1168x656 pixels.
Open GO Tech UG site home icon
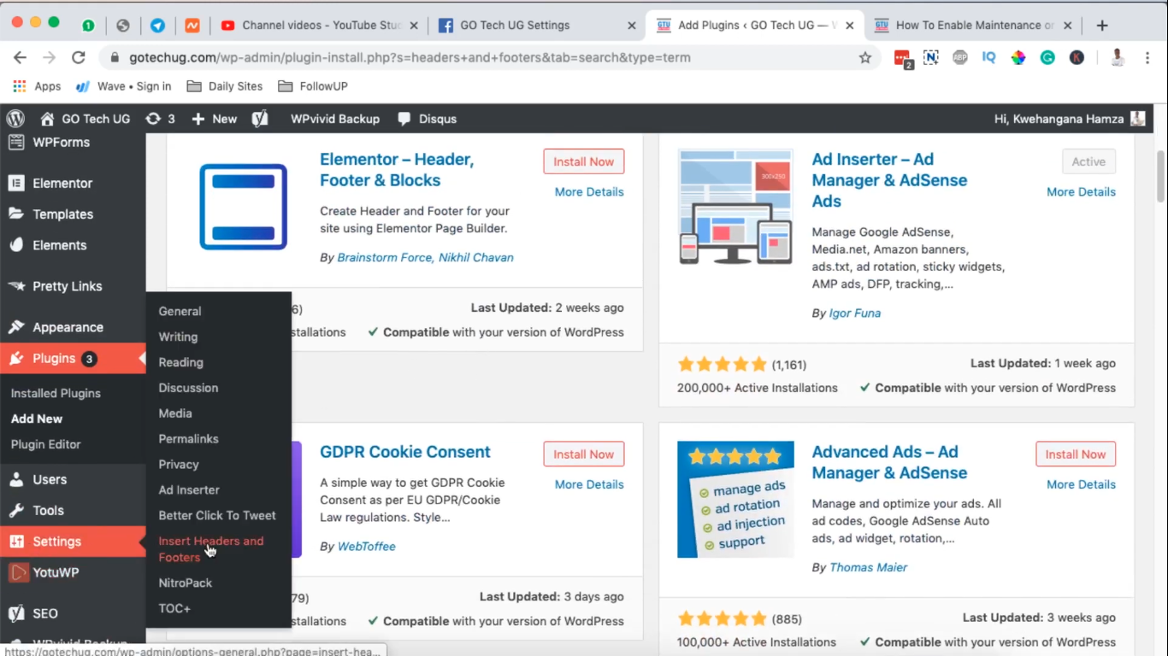coord(47,119)
